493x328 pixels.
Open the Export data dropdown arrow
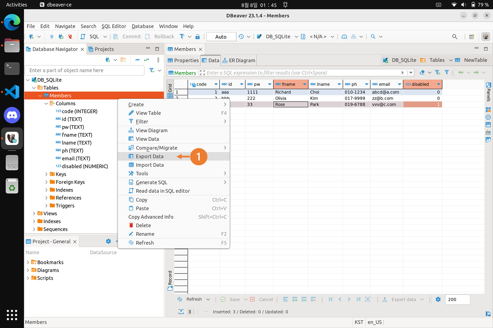(x=422, y=299)
